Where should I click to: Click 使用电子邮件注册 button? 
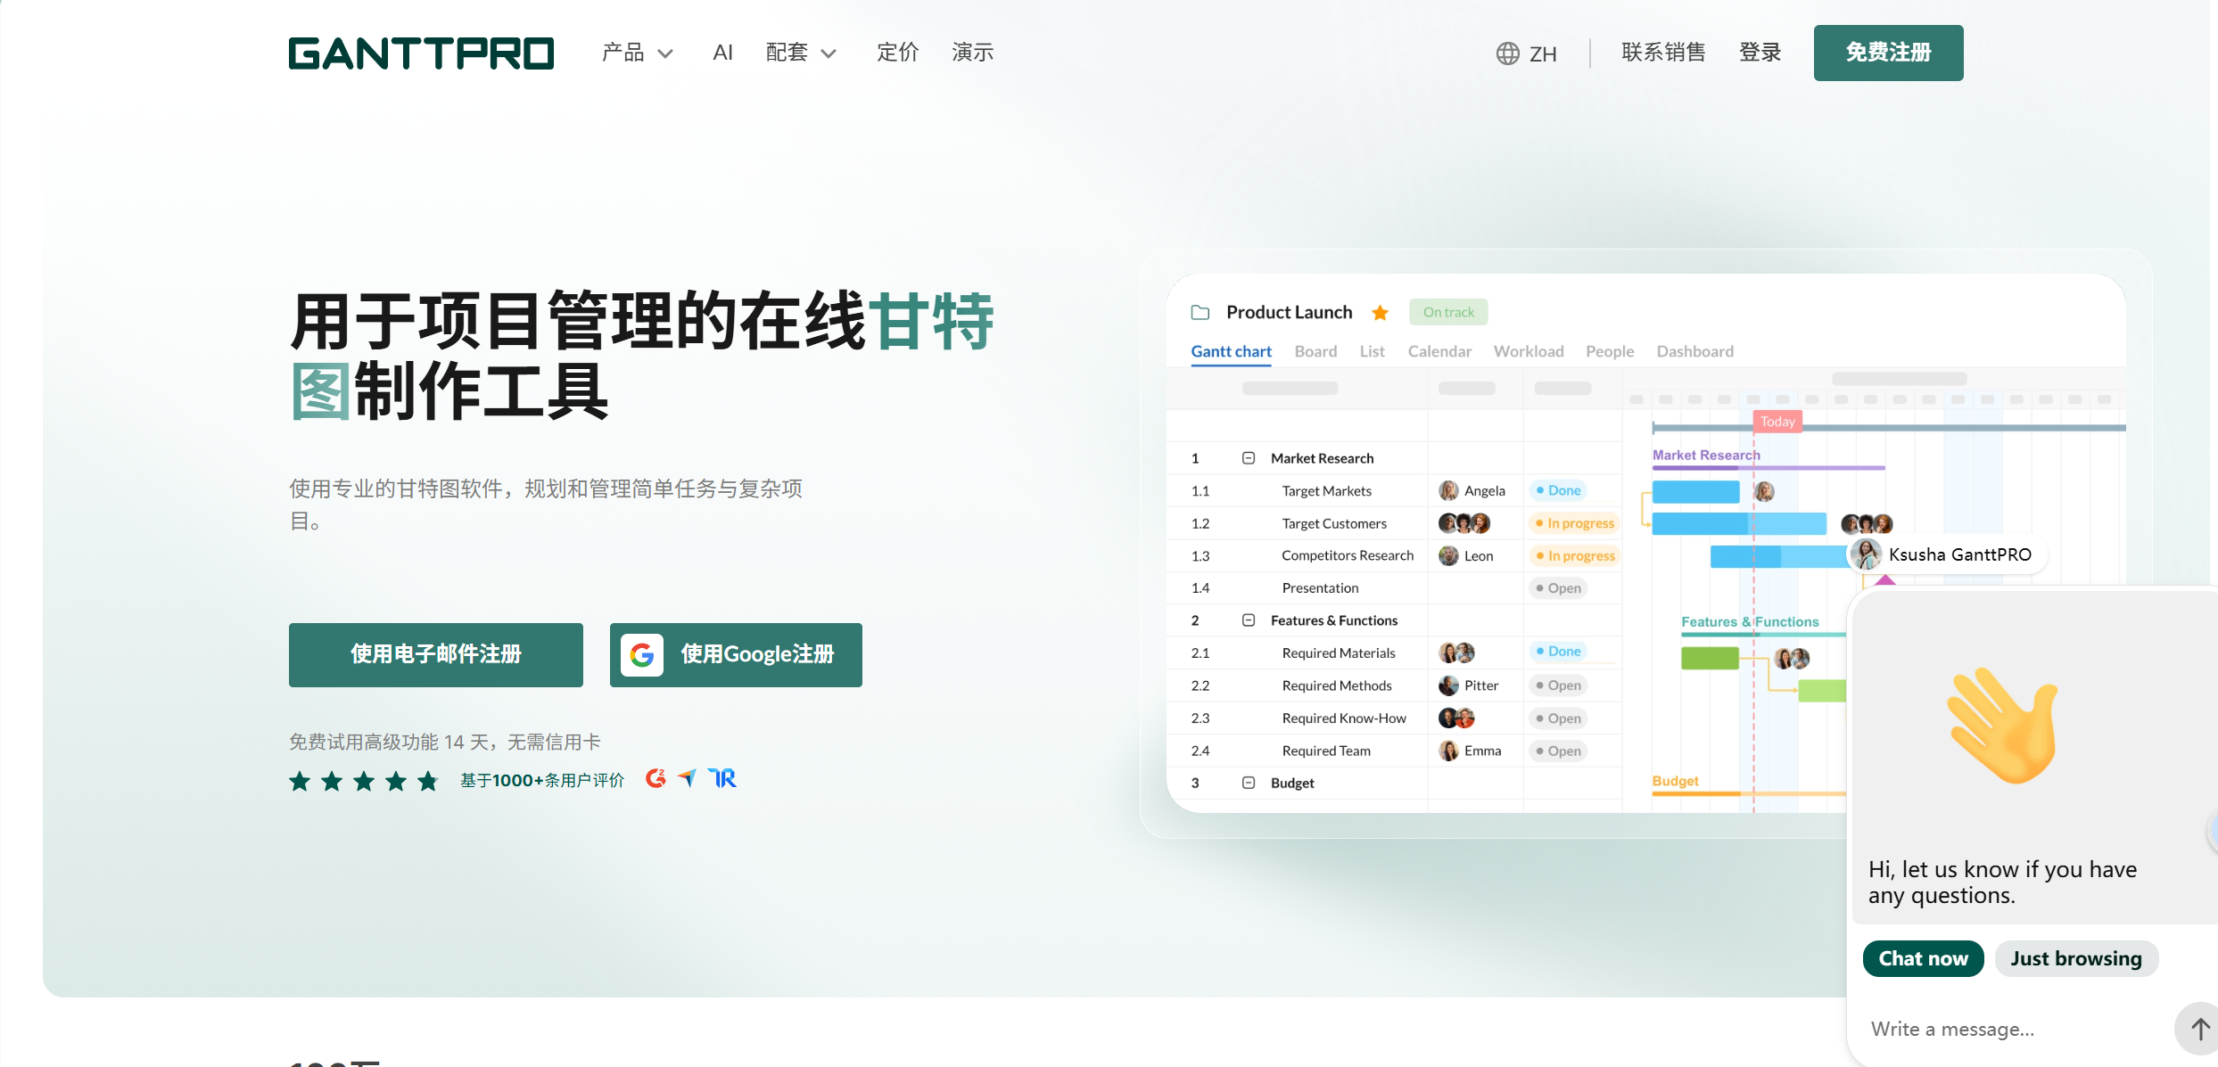click(x=435, y=655)
